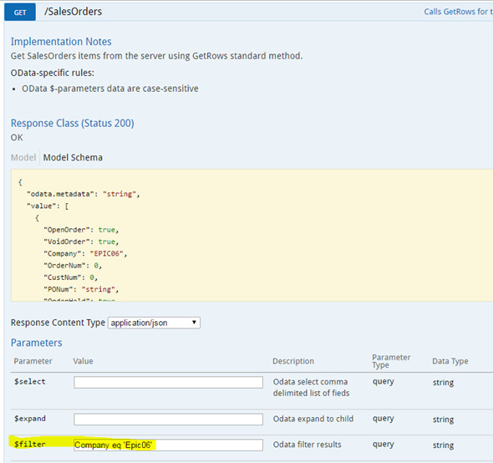493x463 pixels.
Task: Click 'OData $-parameters data are case-sensitive' bullet
Action: click(110, 89)
